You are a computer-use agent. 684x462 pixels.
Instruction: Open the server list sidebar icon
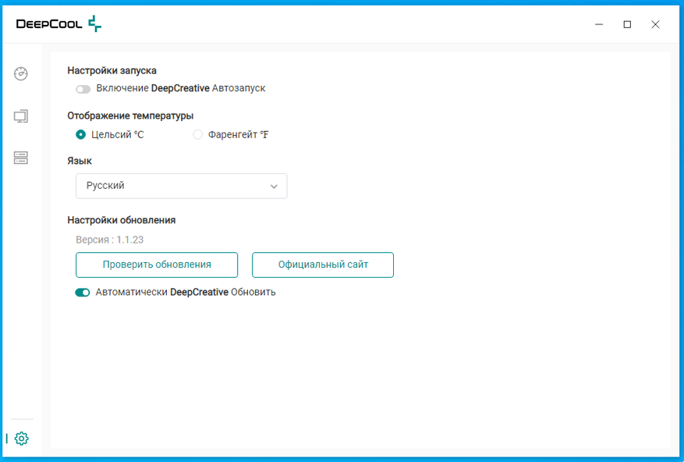21,157
